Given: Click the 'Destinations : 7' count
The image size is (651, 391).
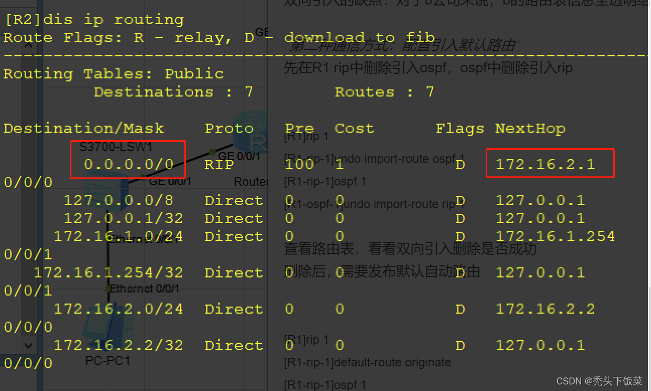Looking at the screenshot, I should point(174,92).
